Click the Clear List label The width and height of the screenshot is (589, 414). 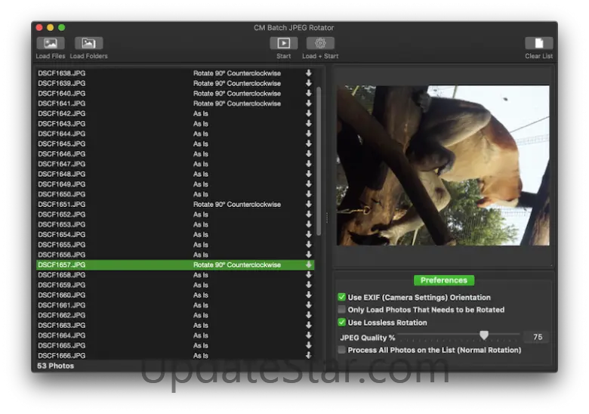(538, 56)
